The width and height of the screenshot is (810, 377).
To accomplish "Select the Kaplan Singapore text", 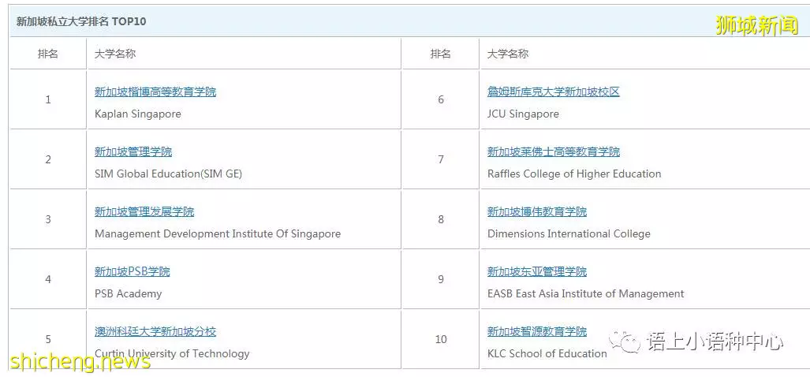I will click(x=138, y=114).
